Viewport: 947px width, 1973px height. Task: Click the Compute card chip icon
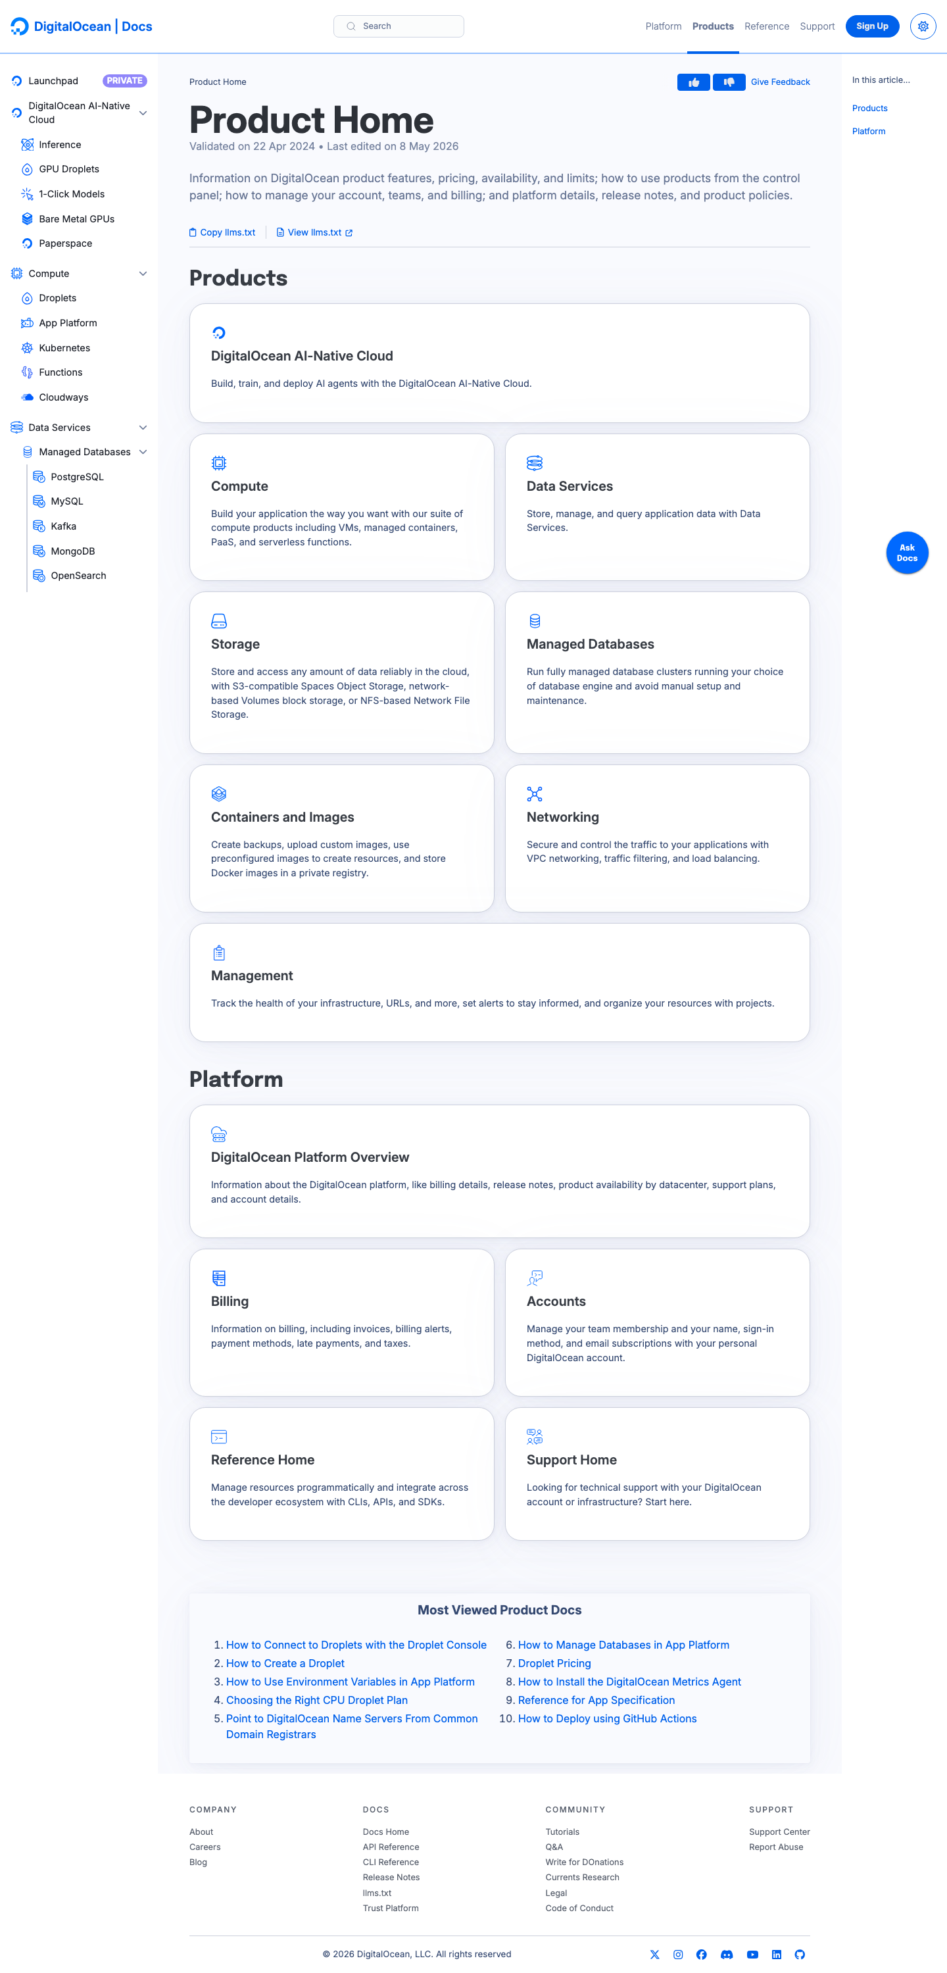coord(219,462)
